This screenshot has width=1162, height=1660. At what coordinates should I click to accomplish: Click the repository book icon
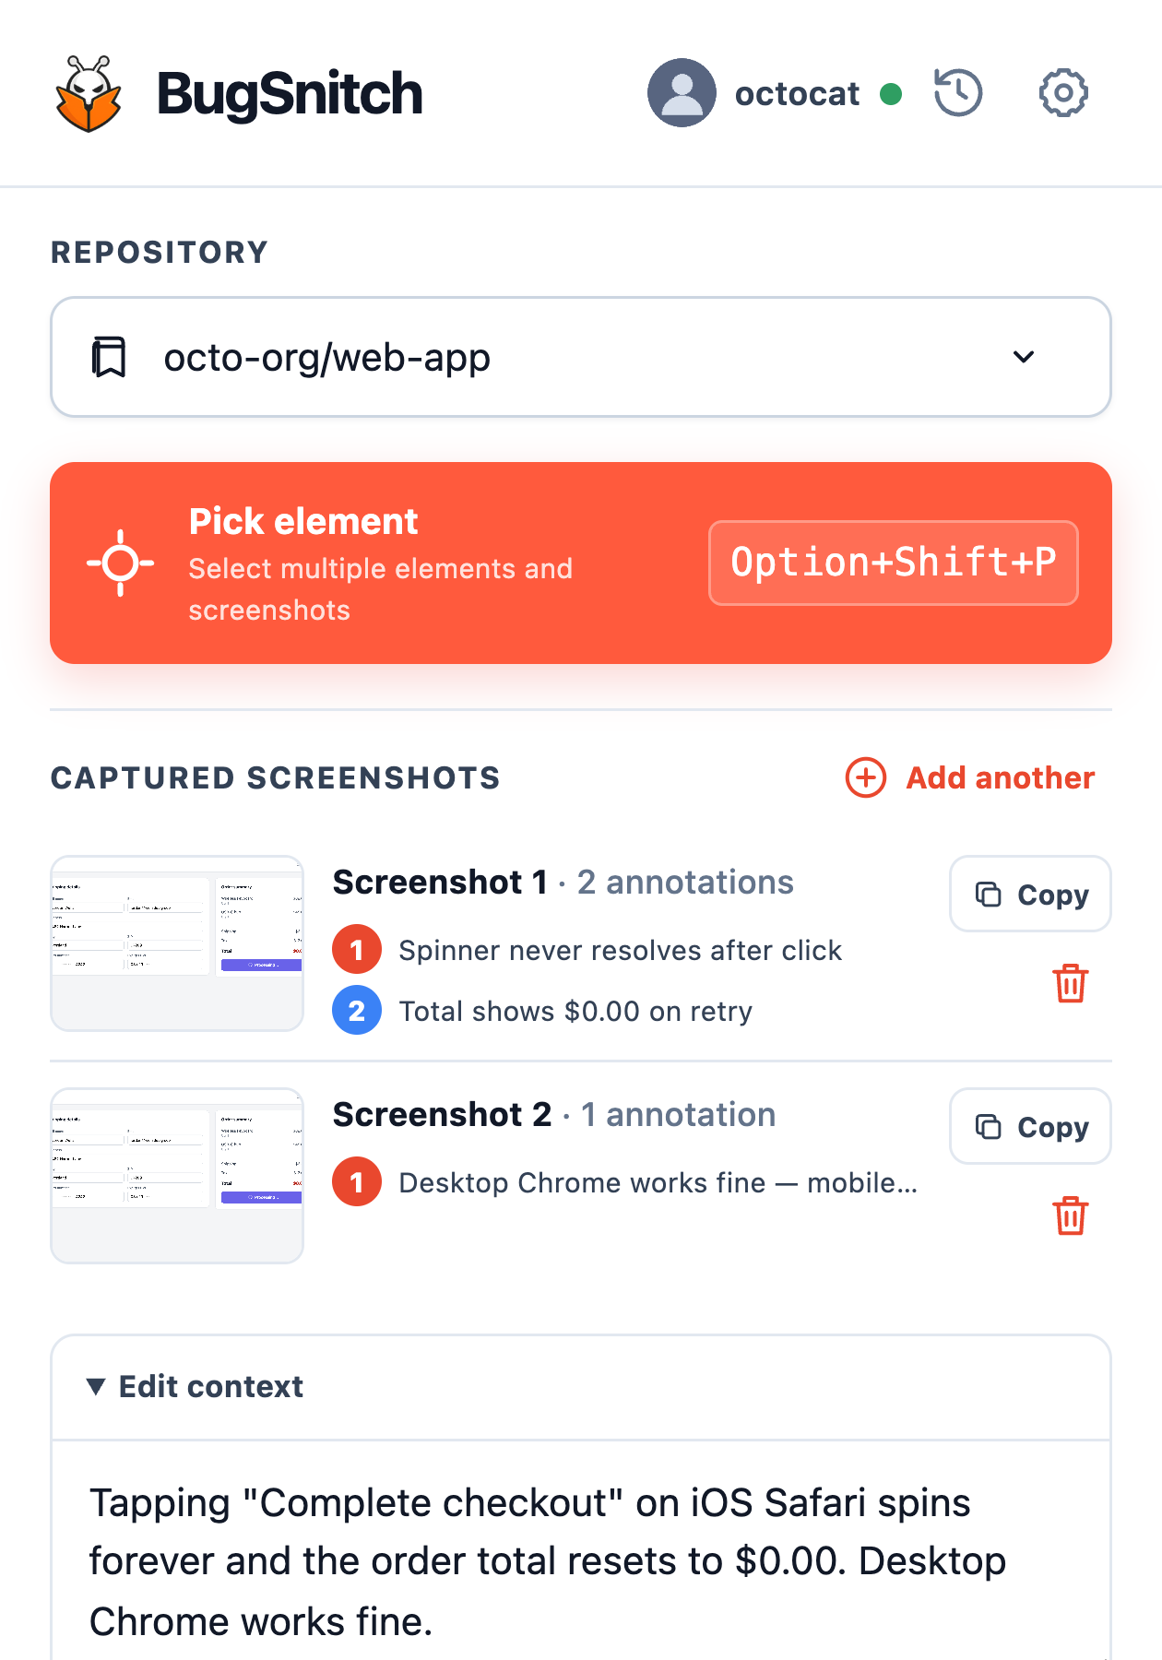[x=109, y=357]
